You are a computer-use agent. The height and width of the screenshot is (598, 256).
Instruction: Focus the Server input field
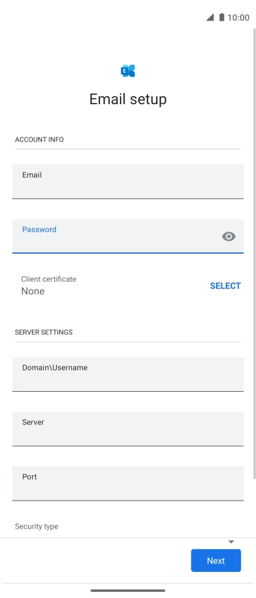(128, 428)
